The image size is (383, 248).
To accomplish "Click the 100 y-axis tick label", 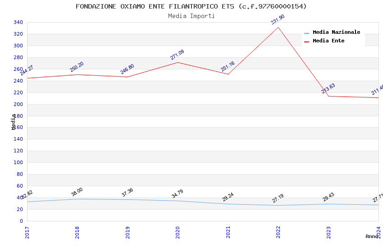I will 18,162.
